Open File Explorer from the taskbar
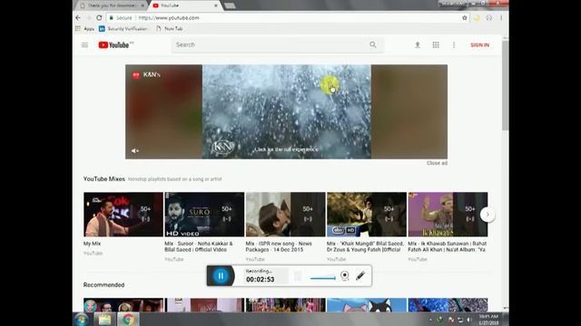This screenshot has width=581, height=326. click(x=104, y=319)
